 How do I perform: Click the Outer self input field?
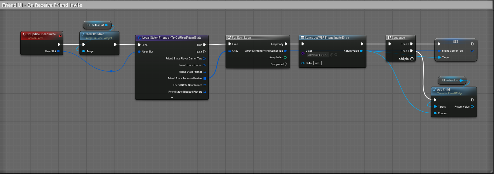click(x=317, y=63)
